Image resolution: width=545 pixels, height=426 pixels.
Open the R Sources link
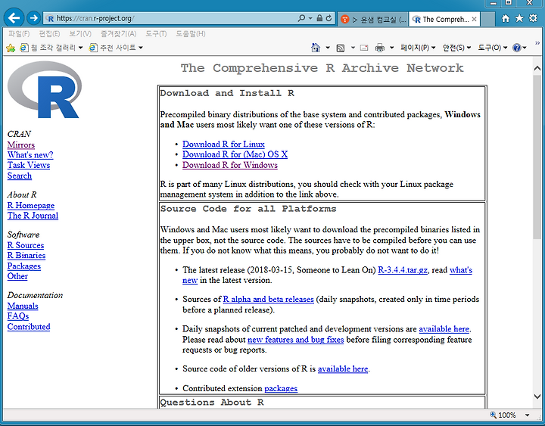coord(26,245)
